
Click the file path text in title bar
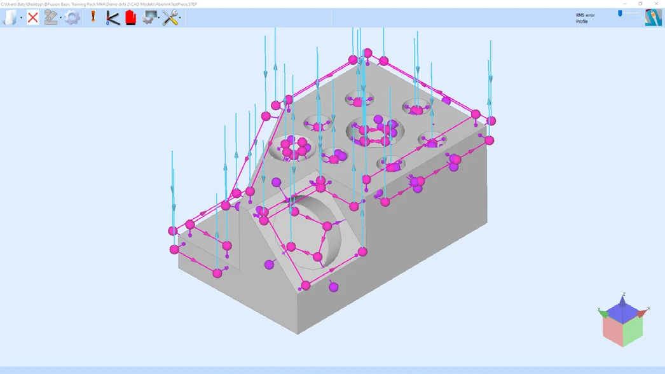coord(99,4)
